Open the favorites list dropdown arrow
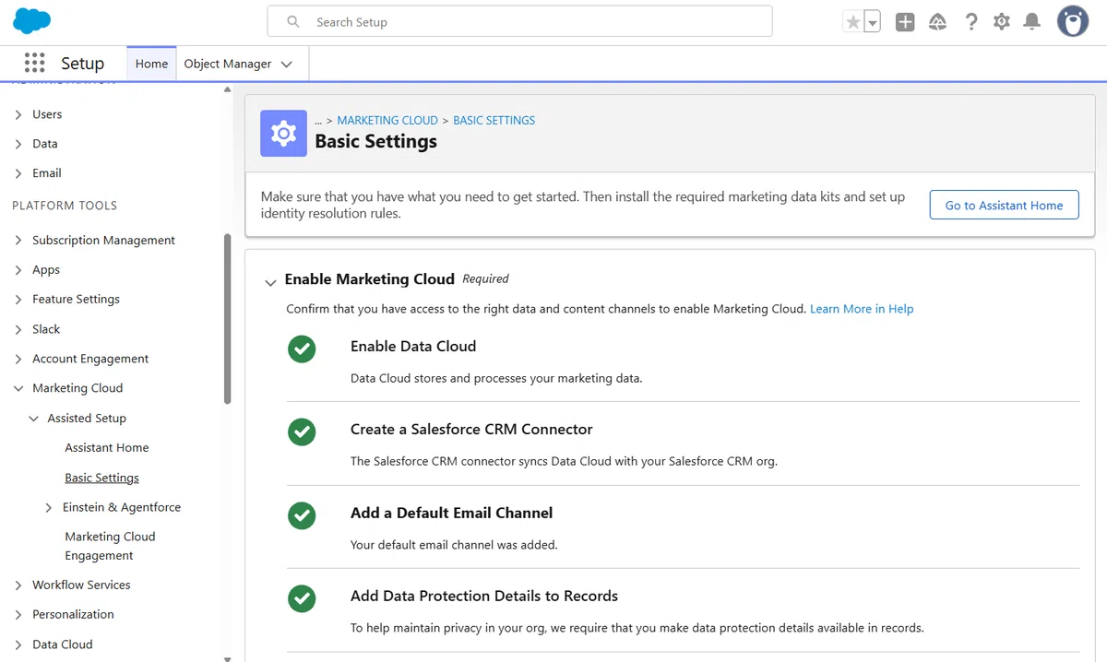This screenshot has width=1107, height=662. (x=872, y=21)
